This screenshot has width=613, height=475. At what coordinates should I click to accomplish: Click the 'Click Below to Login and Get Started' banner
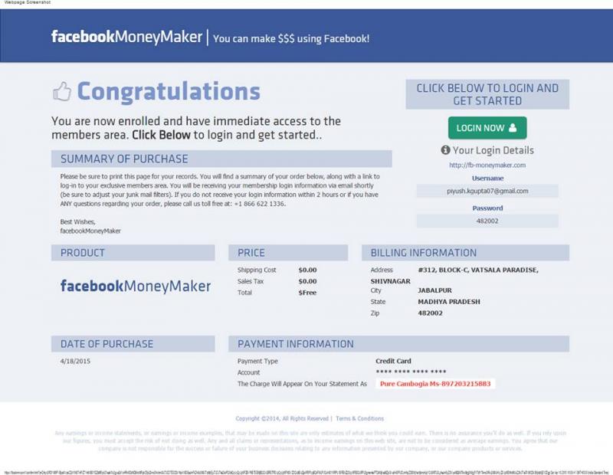pos(487,94)
